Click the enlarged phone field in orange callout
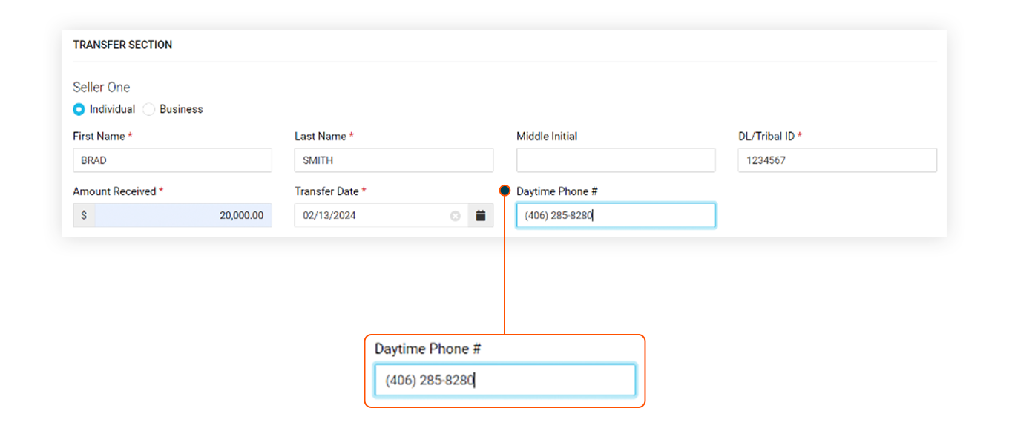The width and height of the screenshot is (1009, 437). pos(504,380)
